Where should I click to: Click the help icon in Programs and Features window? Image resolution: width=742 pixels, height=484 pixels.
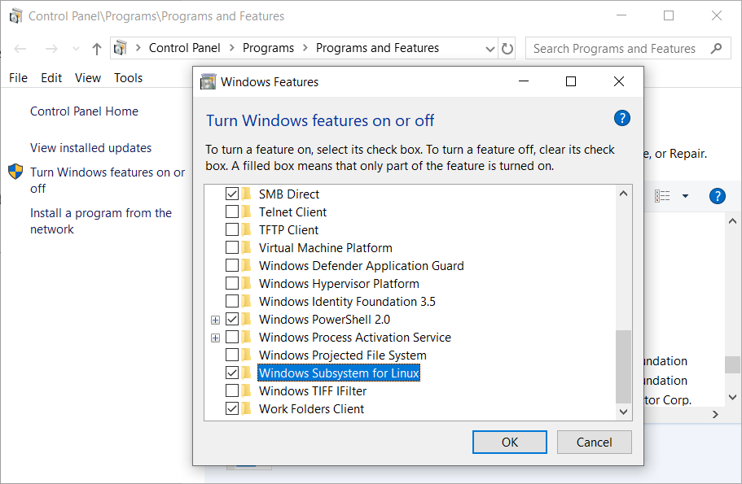718,196
